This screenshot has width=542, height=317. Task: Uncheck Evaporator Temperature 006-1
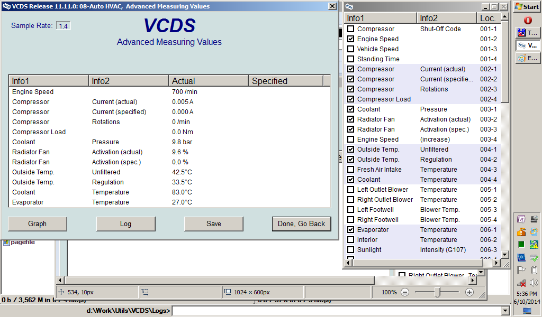(350, 230)
